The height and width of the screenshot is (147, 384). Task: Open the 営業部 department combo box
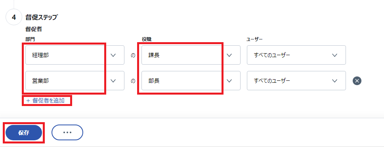[75, 80]
